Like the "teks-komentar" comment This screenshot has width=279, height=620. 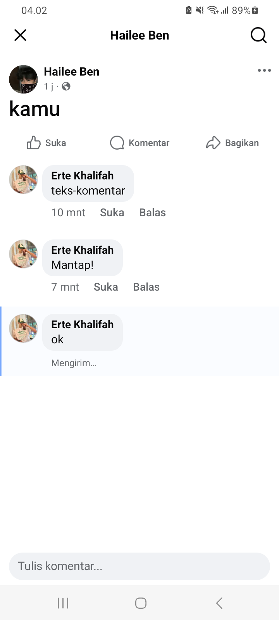point(112,213)
